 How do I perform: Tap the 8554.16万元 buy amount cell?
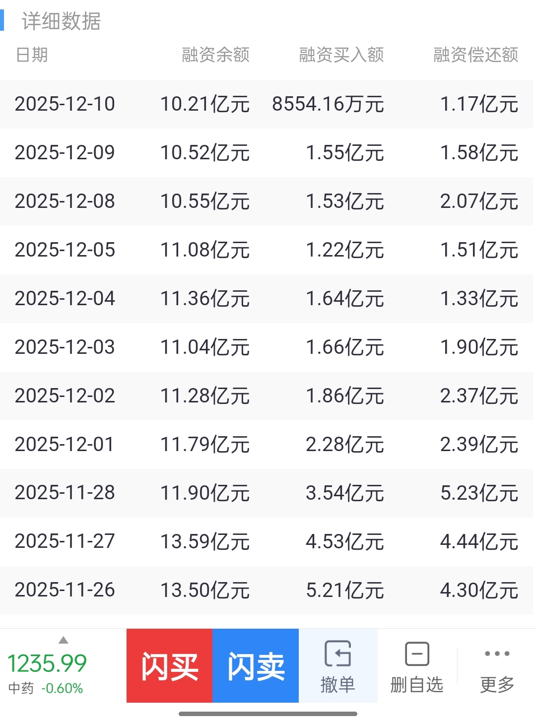(x=328, y=104)
